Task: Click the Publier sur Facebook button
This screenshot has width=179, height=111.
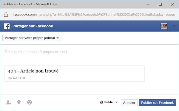Action: point(158,103)
